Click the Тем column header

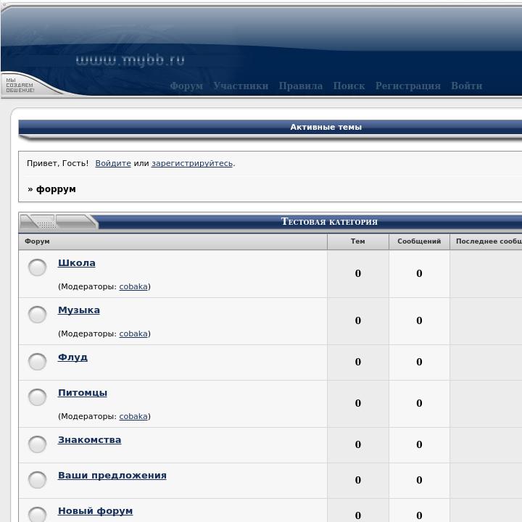(358, 241)
